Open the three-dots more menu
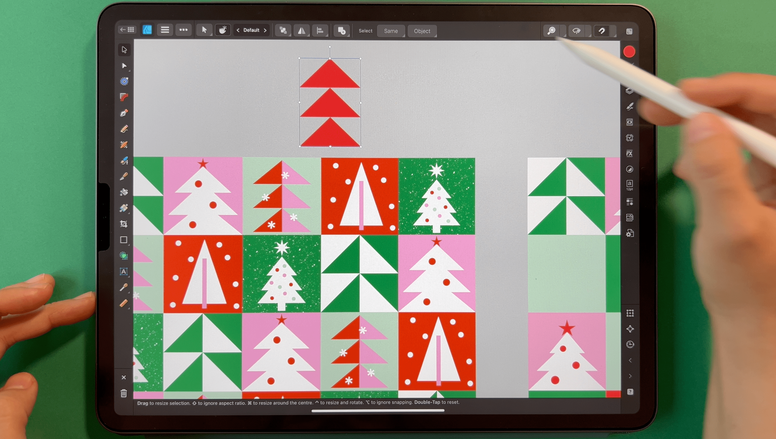 (183, 30)
